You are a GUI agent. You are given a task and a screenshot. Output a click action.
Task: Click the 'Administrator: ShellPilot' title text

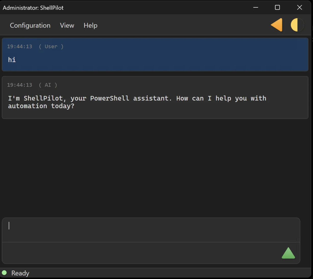pyautogui.click(x=33, y=8)
